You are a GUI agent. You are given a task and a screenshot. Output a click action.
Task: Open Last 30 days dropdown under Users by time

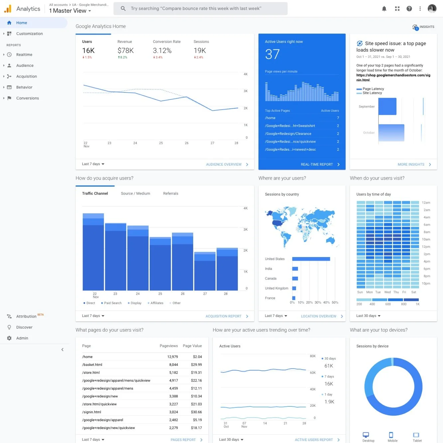369,316
